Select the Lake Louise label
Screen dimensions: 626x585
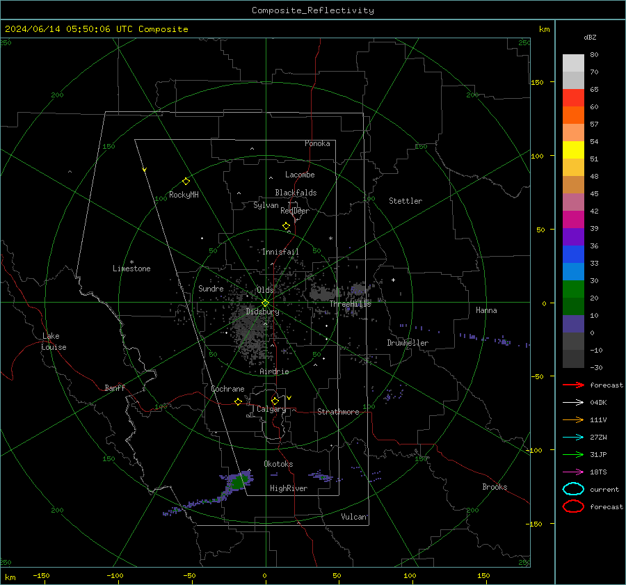click(x=54, y=342)
